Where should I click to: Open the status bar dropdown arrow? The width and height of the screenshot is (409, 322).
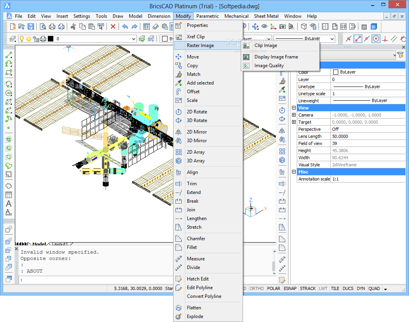point(385,289)
